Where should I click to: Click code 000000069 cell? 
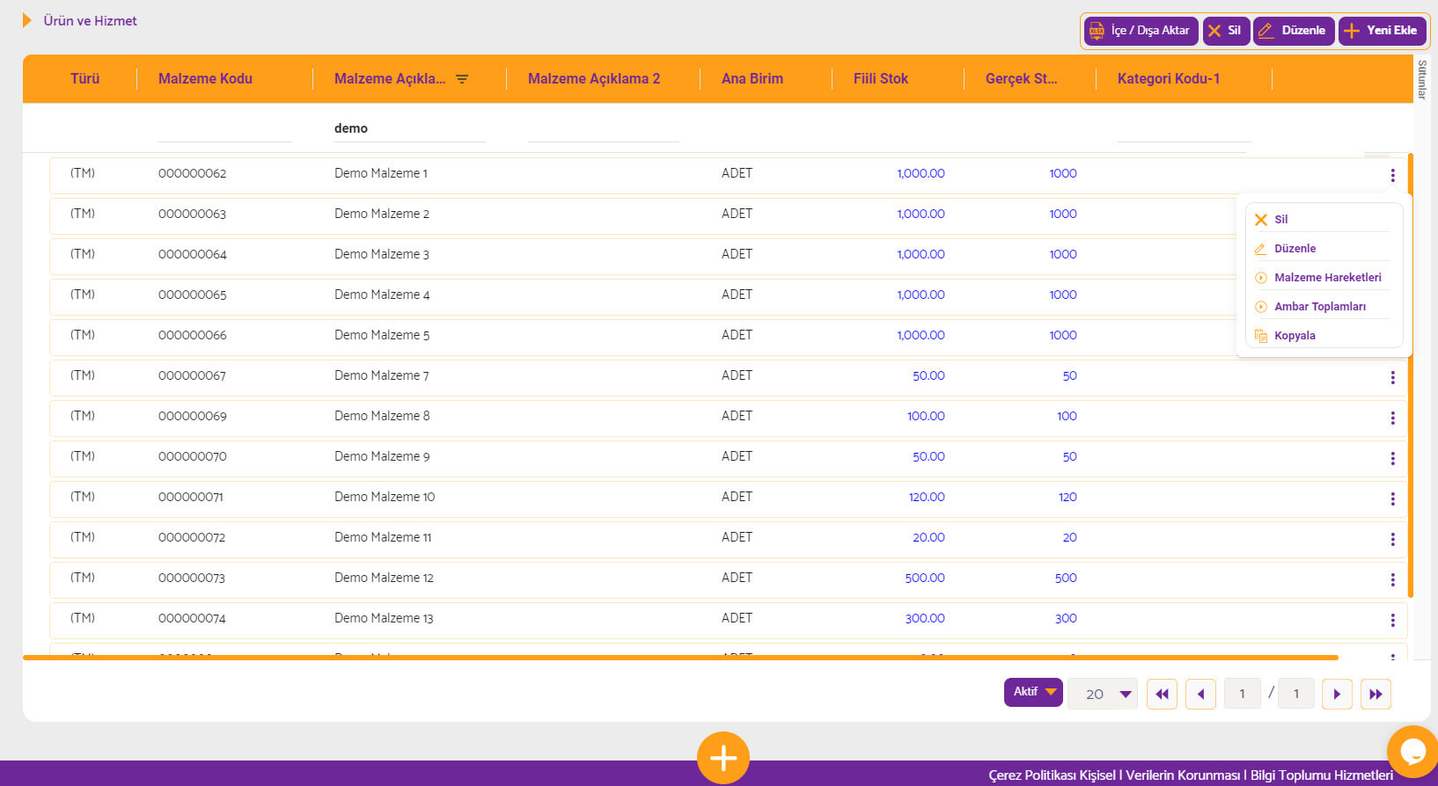coord(192,417)
